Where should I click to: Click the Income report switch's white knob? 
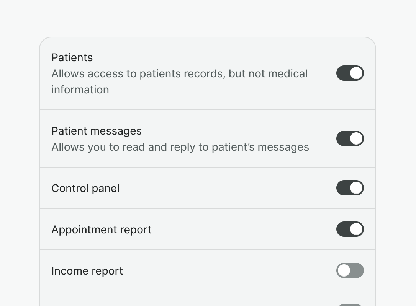344,270
